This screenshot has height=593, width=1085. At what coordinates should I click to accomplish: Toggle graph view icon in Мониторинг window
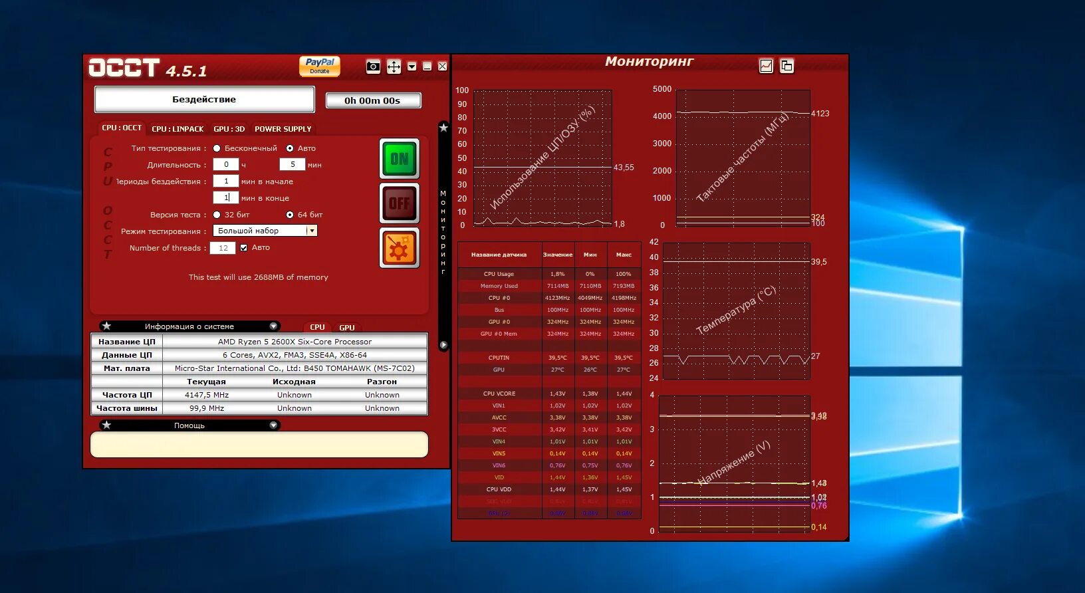(x=767, y=66)
